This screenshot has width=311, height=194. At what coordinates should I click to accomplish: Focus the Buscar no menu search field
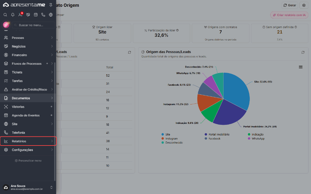click(33, 25)
